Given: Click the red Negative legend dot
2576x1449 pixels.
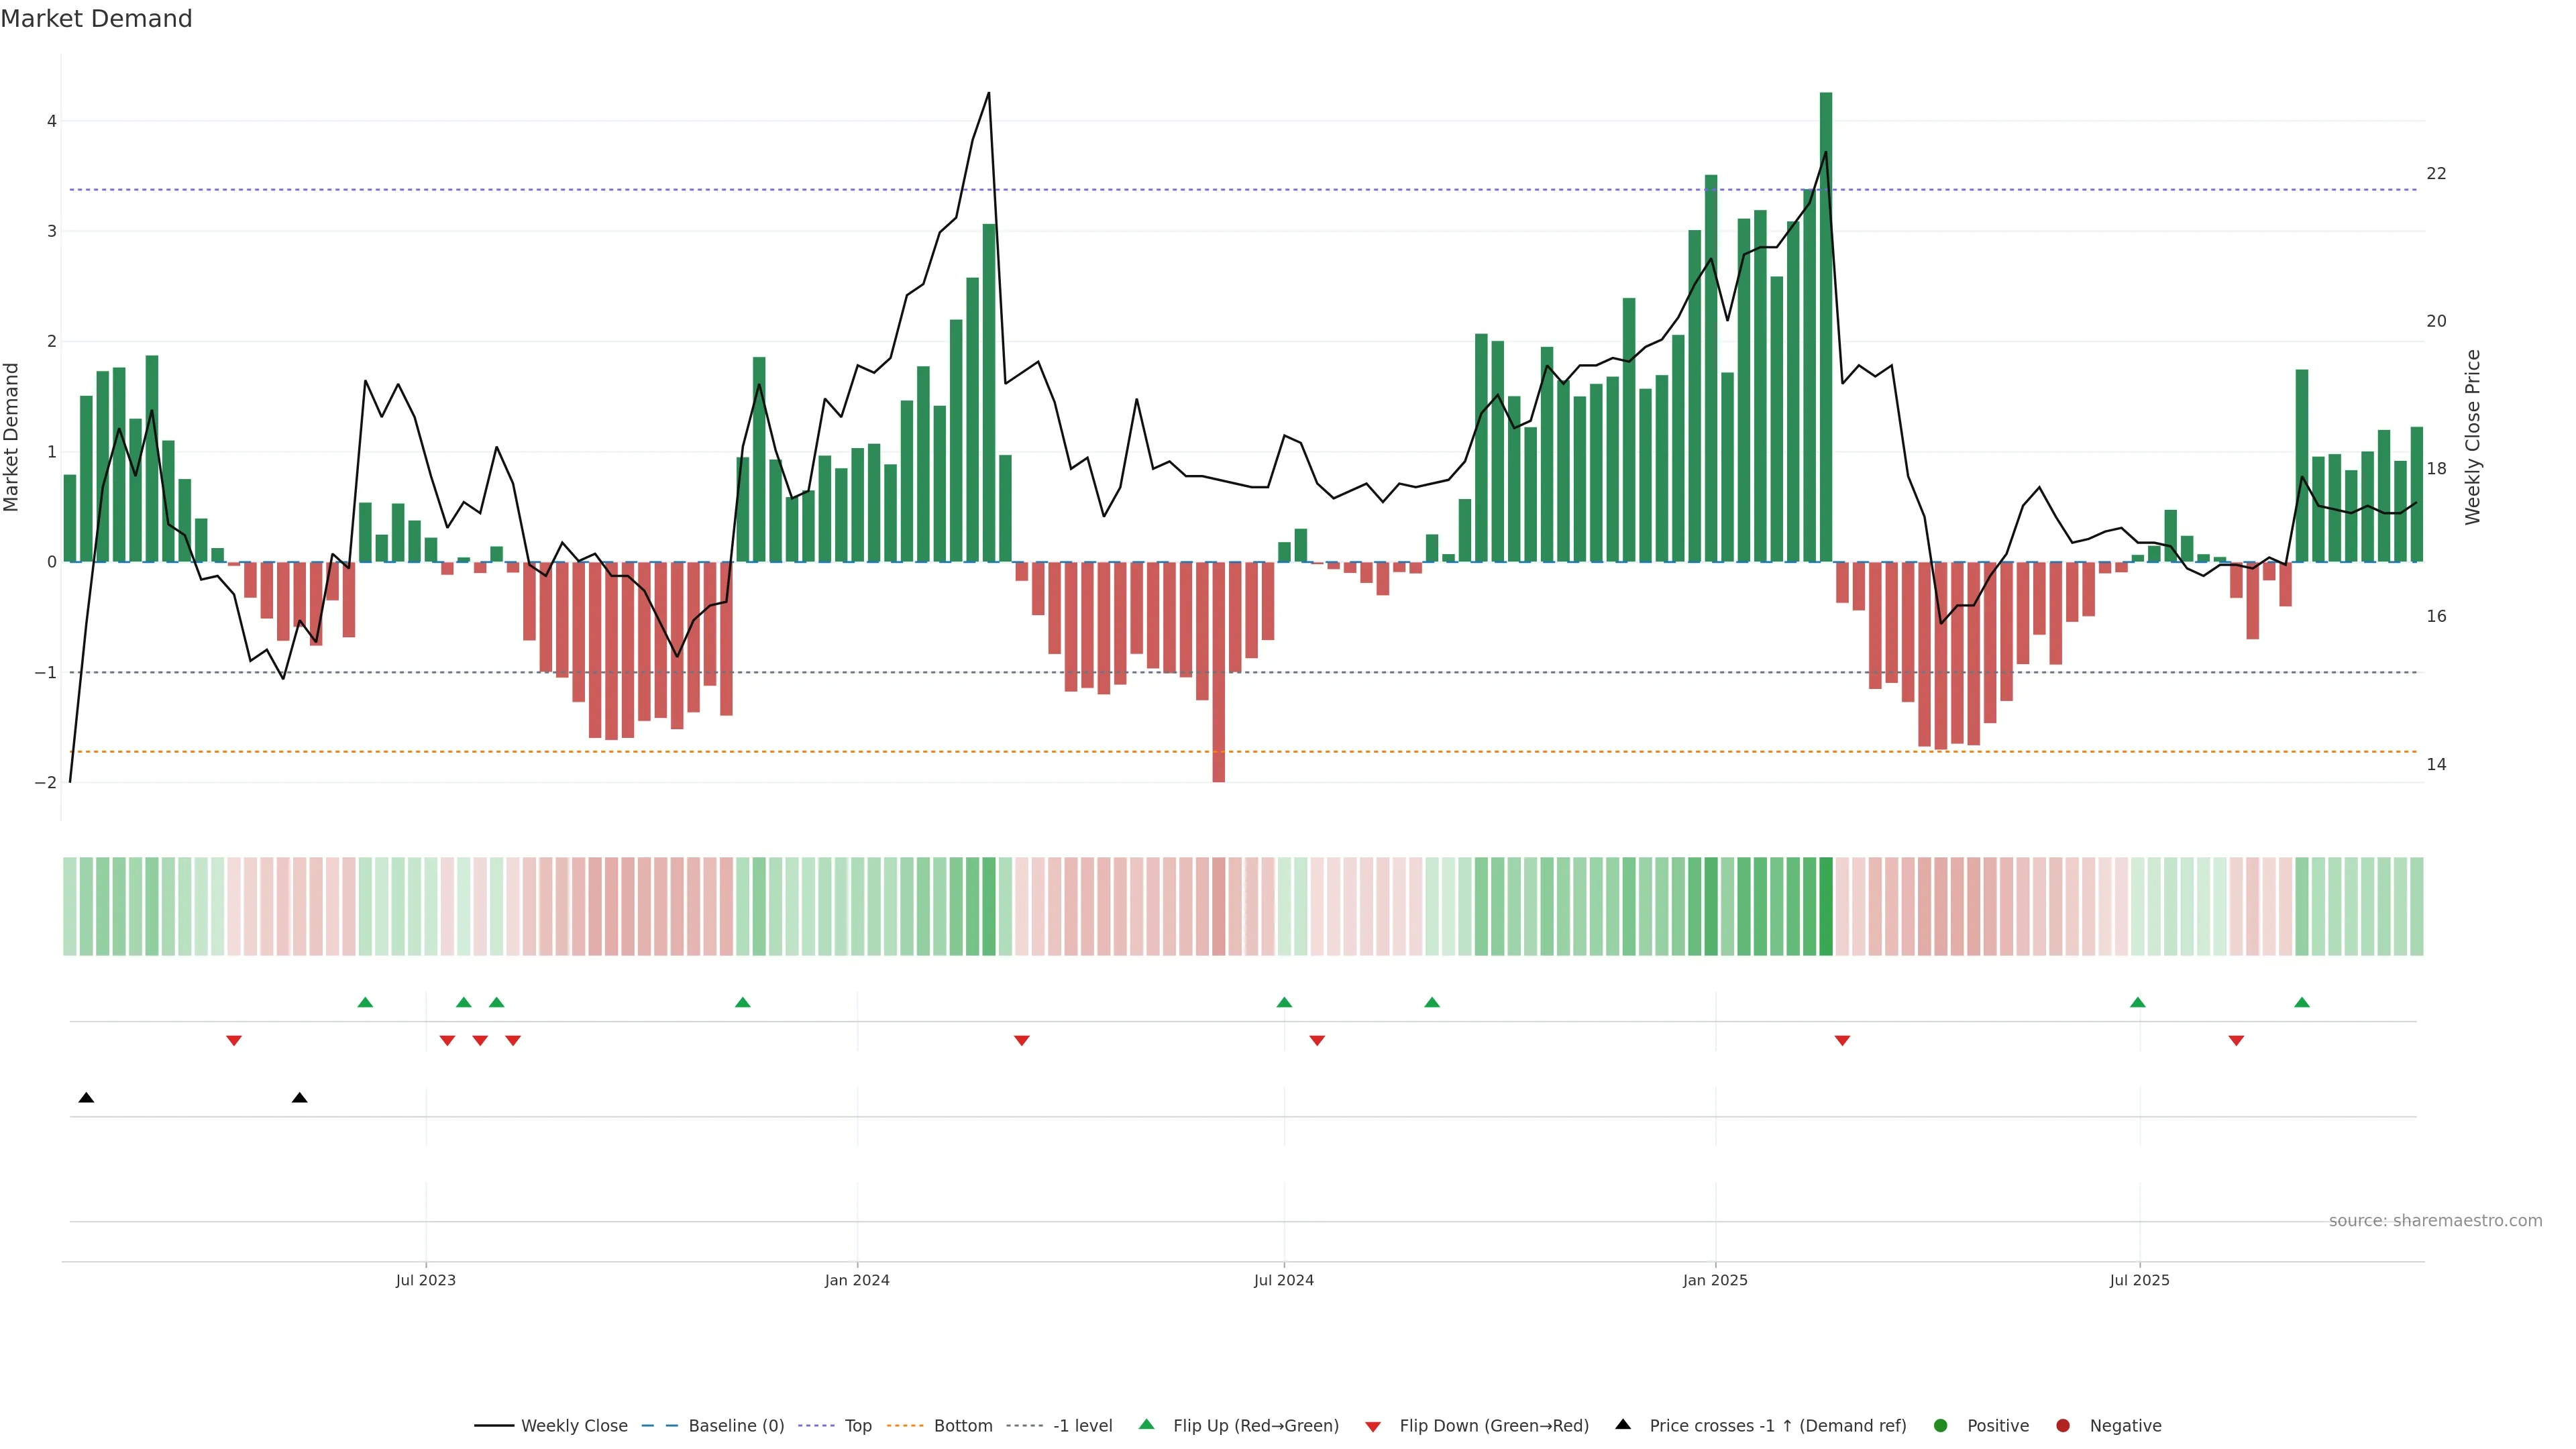Looking at the screenshot, I should (x=2063, y=1426).
